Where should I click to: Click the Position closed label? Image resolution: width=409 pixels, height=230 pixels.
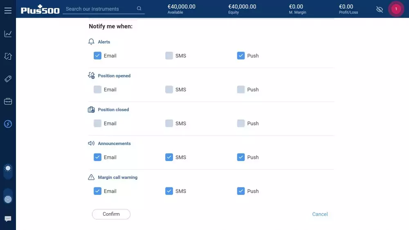[113, 109]
